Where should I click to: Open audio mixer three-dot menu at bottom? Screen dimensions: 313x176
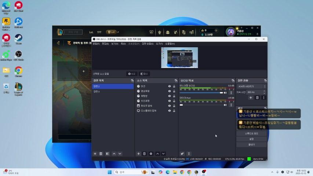pyautogui.click(x=189, y=154)
